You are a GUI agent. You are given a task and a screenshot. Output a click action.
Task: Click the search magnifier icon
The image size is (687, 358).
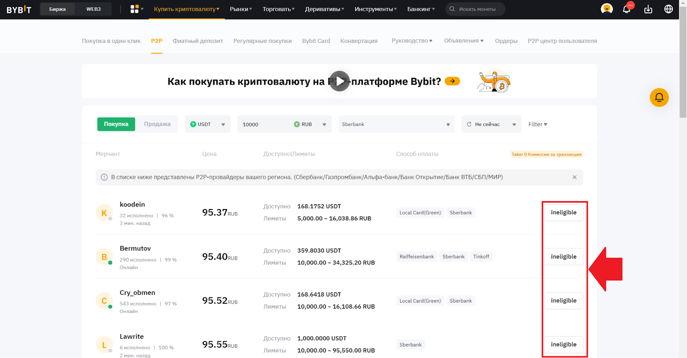click(452, 9)
